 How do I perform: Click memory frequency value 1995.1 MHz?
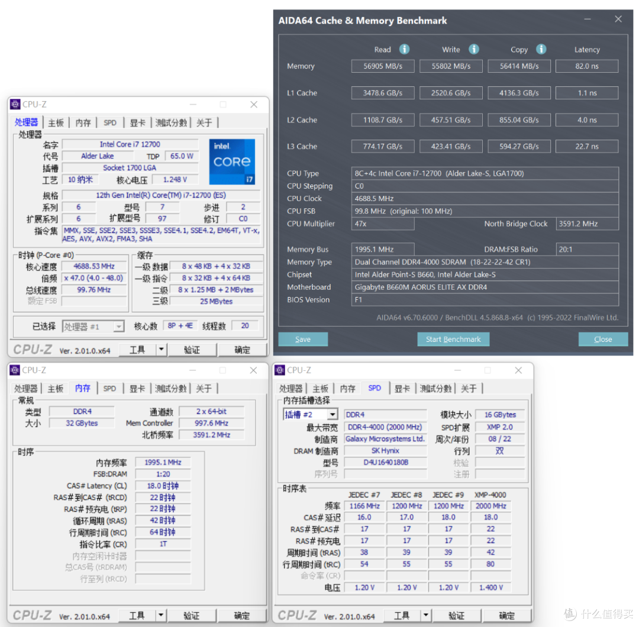[163, 463]
